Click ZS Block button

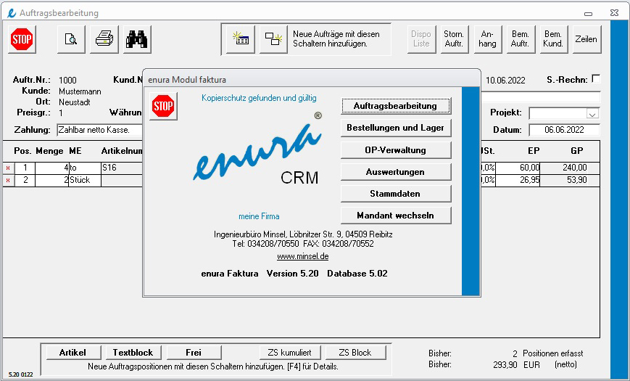(x=355, y=353)
